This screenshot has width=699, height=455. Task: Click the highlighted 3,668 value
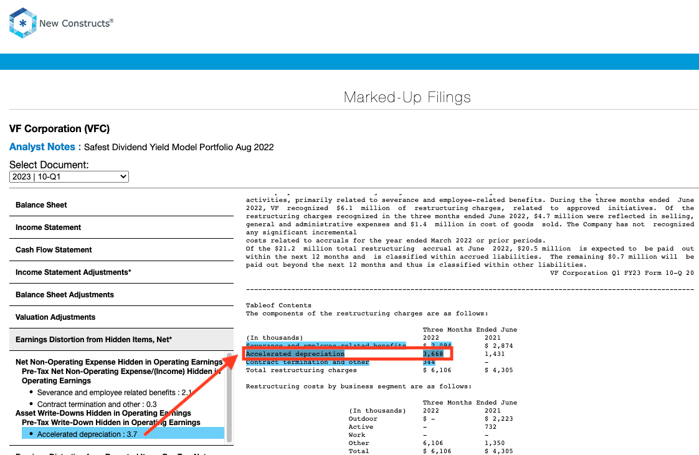click(x=433, y=354)
